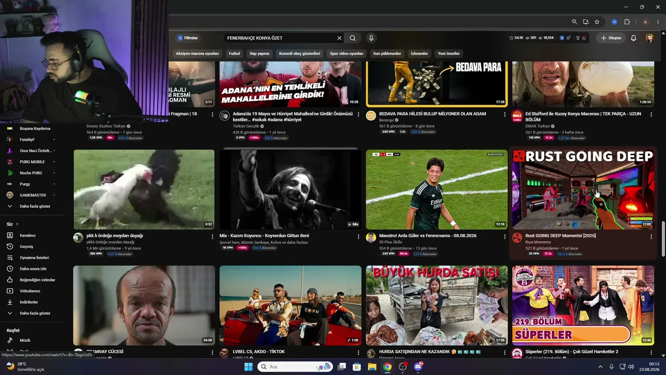The image size is (666, 375).
Task: Open the Arda Güler vs Ferencvaros thumbnail
Action: pyautogui.click(x=437, y=190)
